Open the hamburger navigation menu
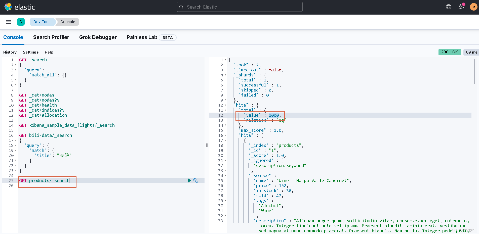Screen dimensions: 479x234 [8, 22]
